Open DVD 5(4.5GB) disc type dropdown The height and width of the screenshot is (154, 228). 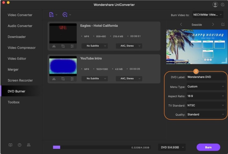pos(172,147)
